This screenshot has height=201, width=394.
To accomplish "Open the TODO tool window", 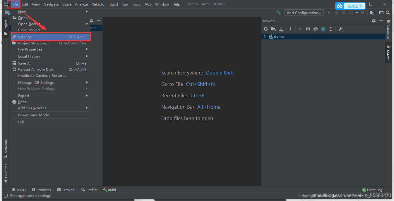I will (x=19, y=190).
